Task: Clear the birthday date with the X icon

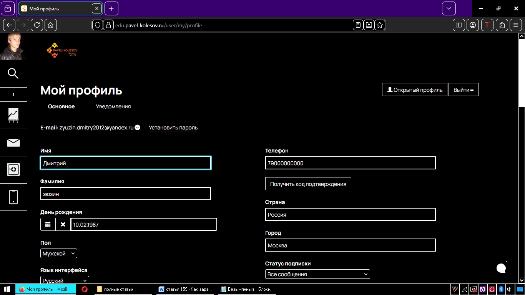Action: [63, 224]
